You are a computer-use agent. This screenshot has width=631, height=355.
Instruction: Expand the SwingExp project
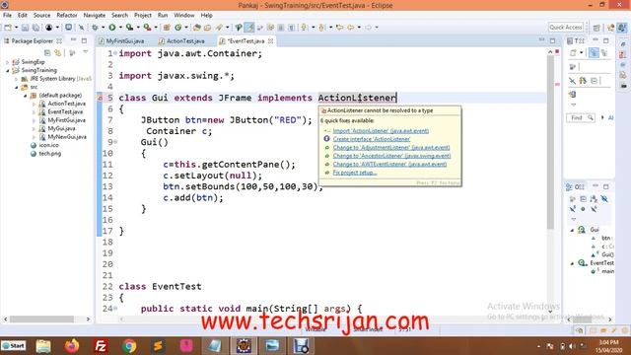coord(7,62)
